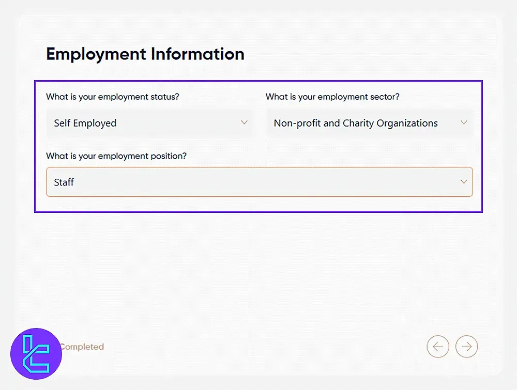Click the employment position chevron arrow

464,182
